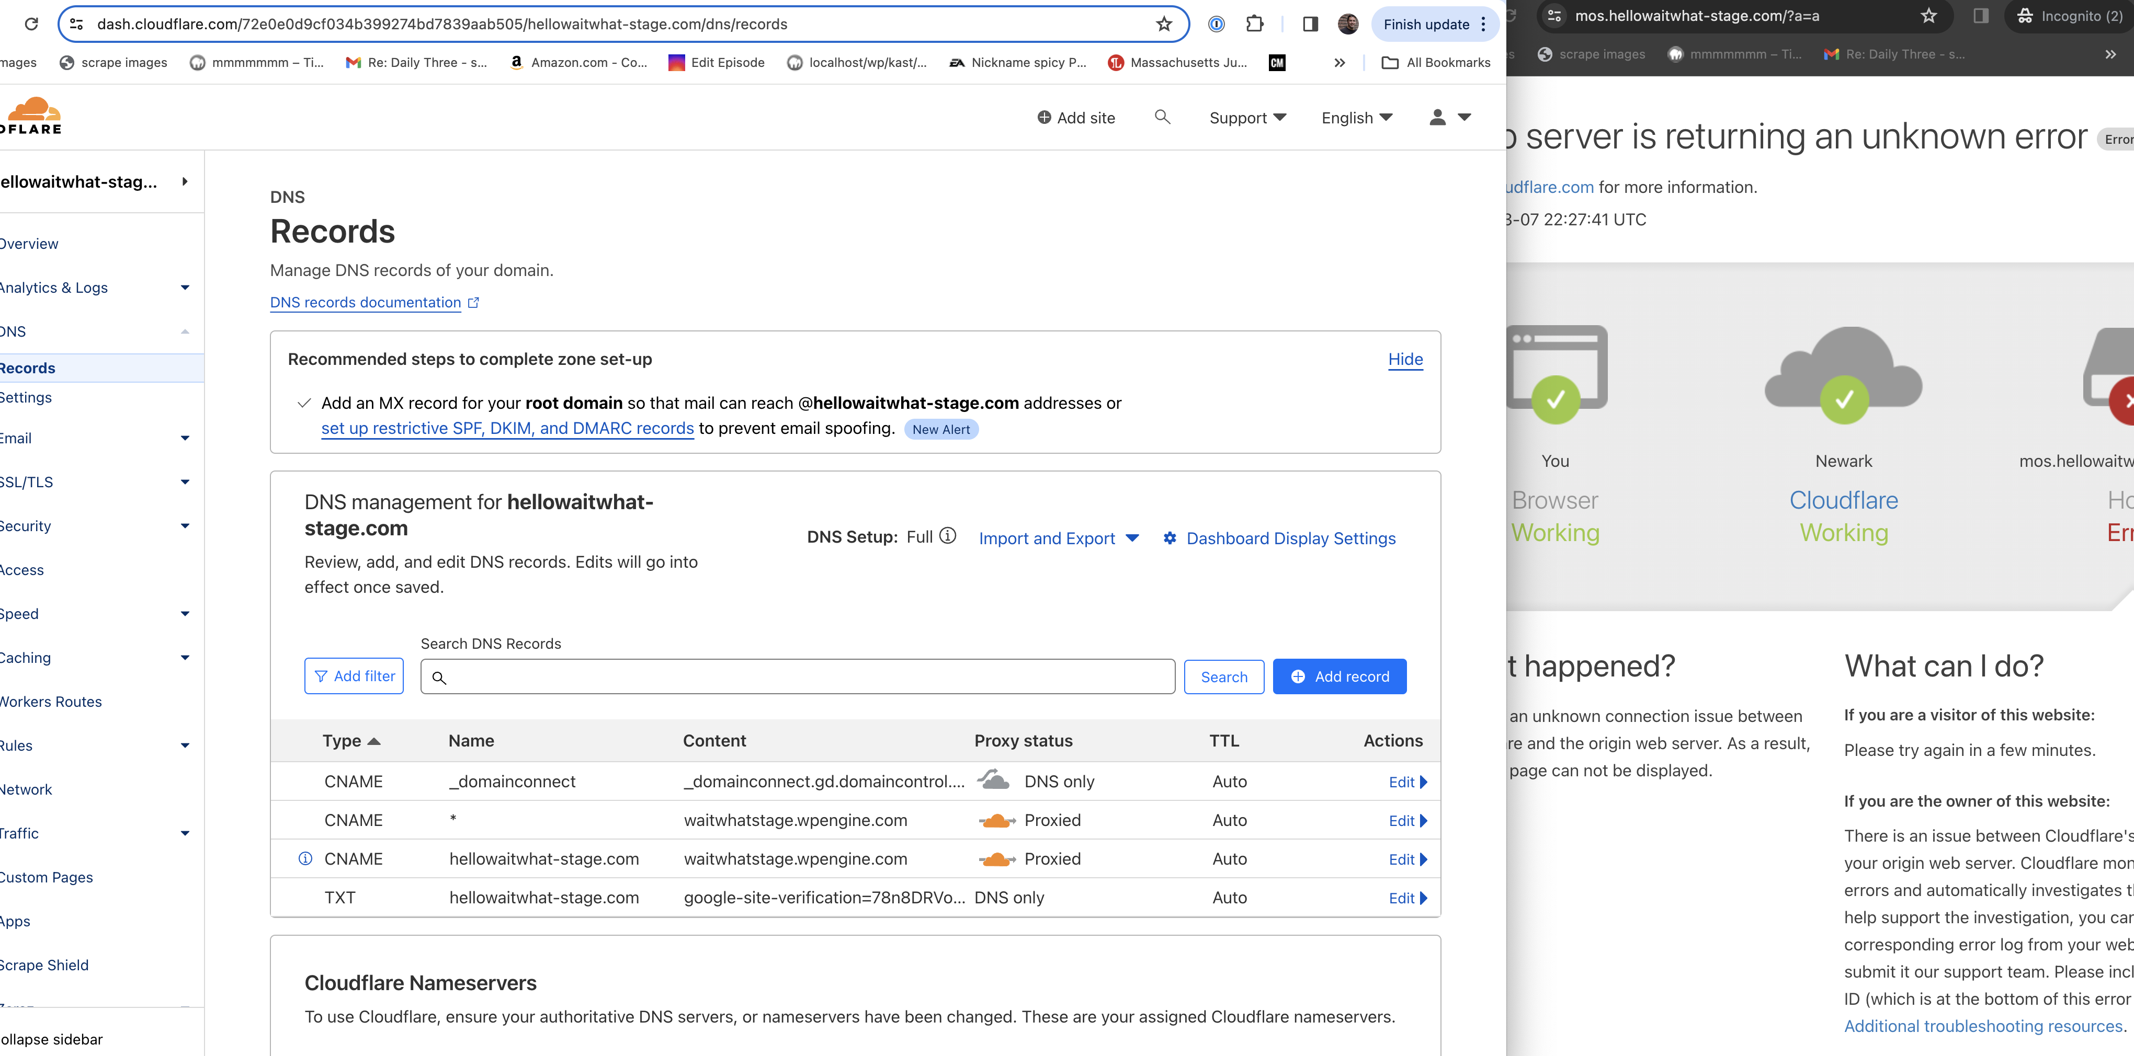Screen dimensions: 2134x1056
Task: Hide the recommended zone set-up steps
Action: tap(1405, 359)
